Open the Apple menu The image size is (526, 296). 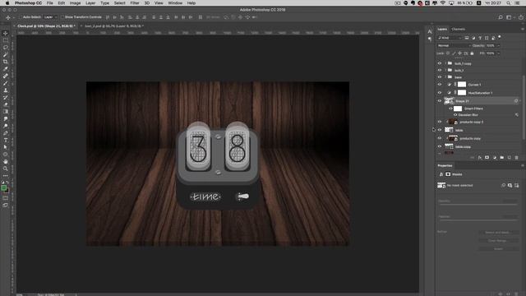[7, 3]
